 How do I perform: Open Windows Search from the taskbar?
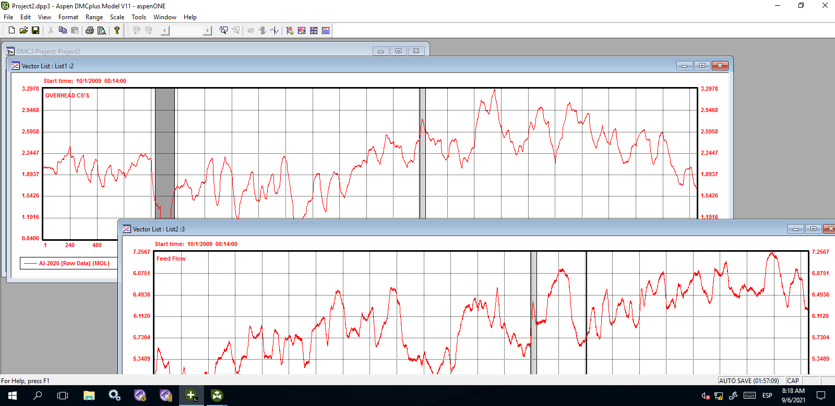point(38,396)
